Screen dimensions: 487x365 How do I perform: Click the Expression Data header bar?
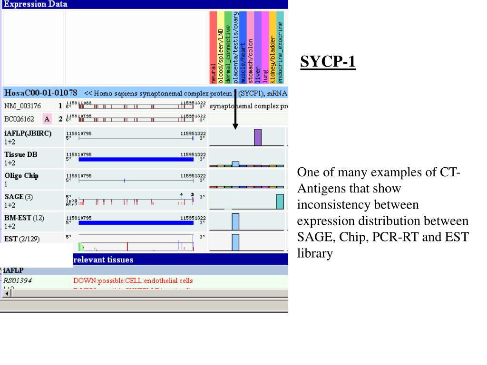(x=145, y=4)
